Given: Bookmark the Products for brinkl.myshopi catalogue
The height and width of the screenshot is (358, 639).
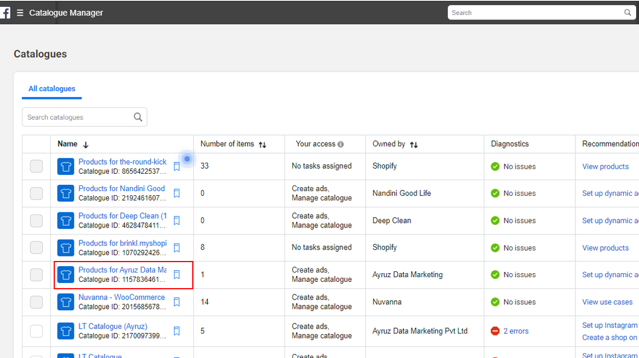Looking at the screenshot, I should coord(177,248).
